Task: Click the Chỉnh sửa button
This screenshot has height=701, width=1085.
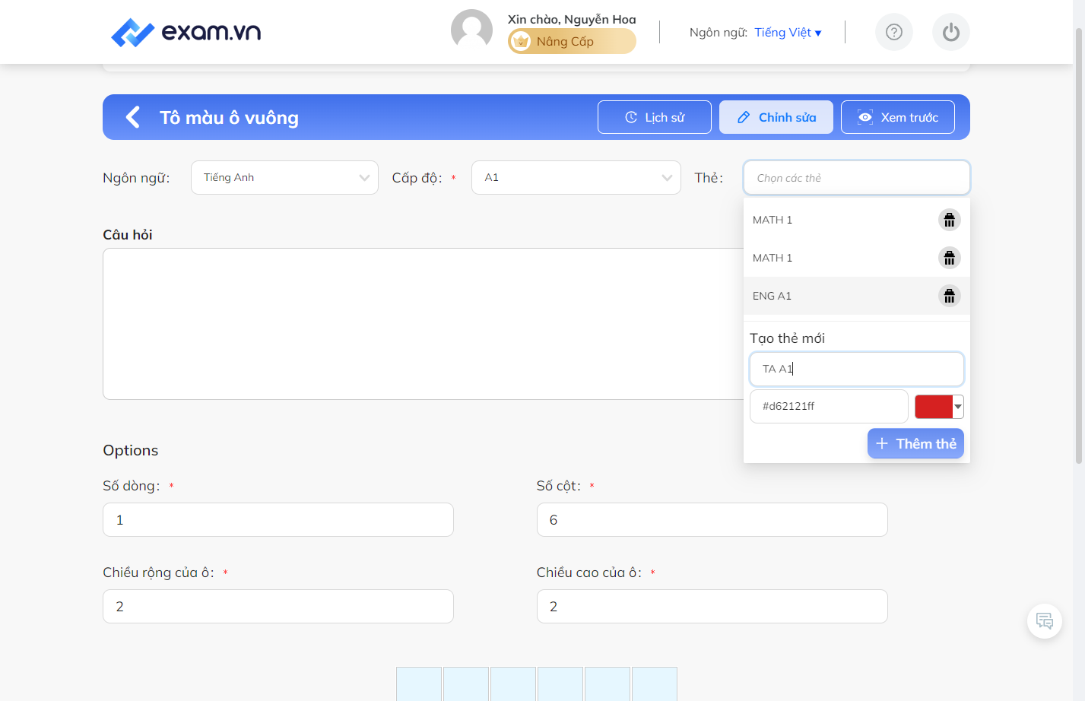Action: pyautogui.click(x=776, y=117)
